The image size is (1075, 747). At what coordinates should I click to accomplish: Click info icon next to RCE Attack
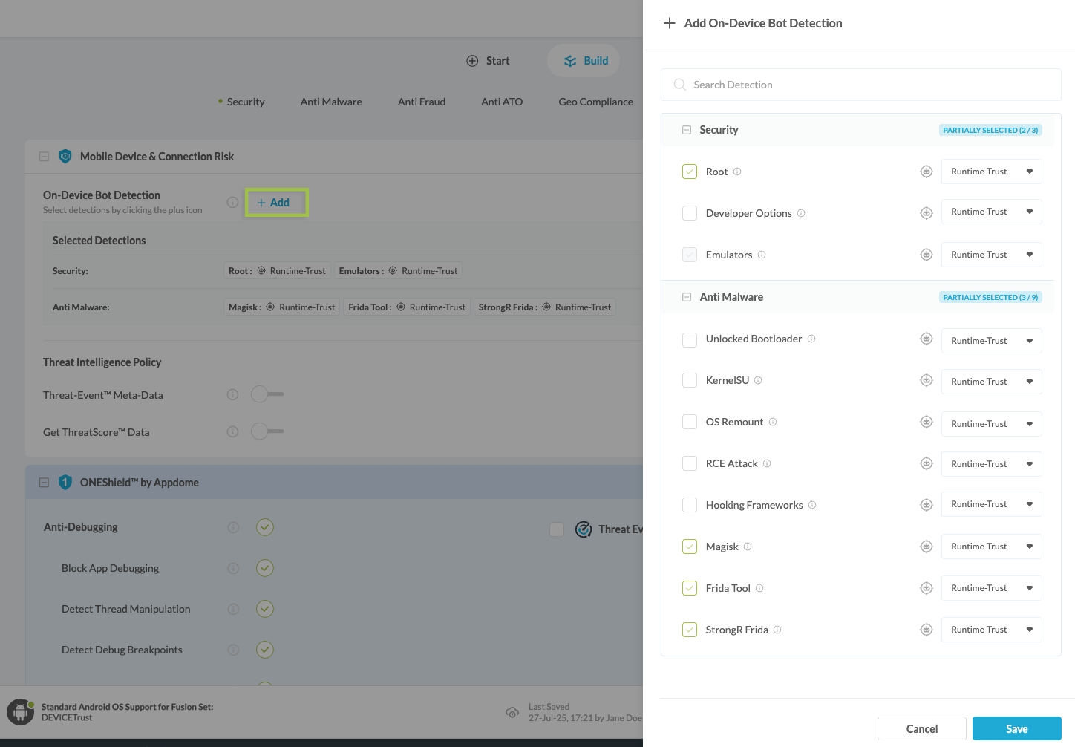(x=767, y=463)
